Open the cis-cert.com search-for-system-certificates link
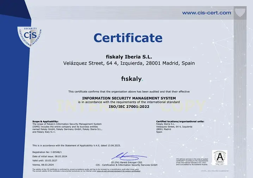This screenshot has height=178, width=253. pos(119,171)
